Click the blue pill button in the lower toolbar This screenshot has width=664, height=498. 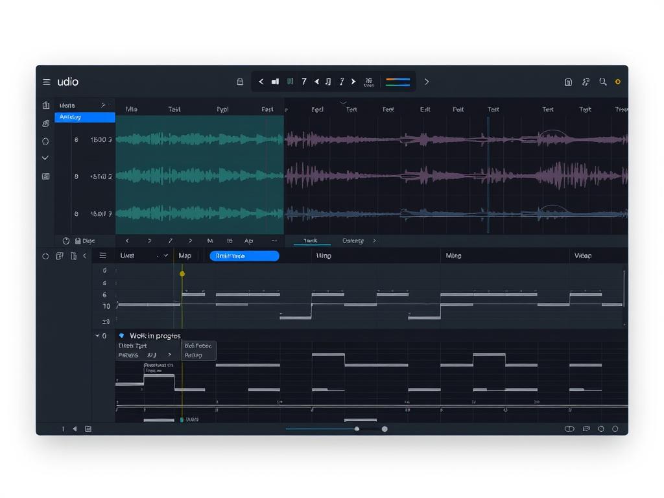(244, 255)
